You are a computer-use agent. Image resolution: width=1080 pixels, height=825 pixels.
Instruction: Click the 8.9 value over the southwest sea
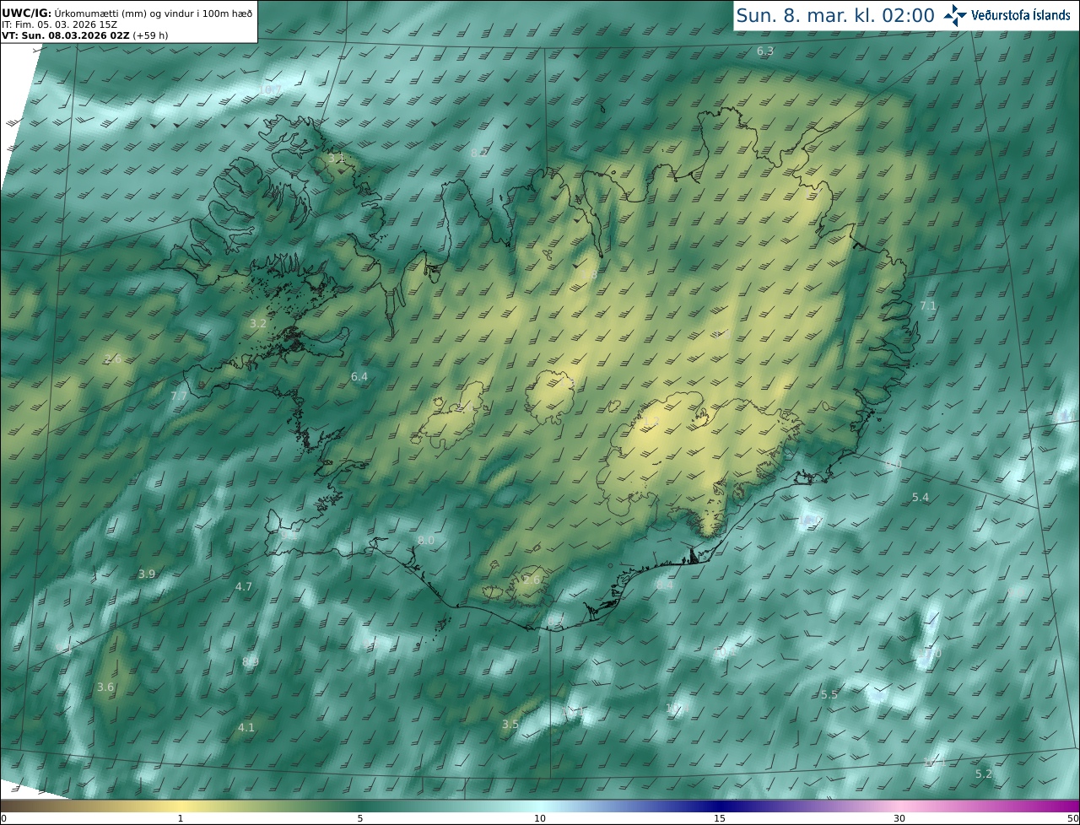(251, 661)
